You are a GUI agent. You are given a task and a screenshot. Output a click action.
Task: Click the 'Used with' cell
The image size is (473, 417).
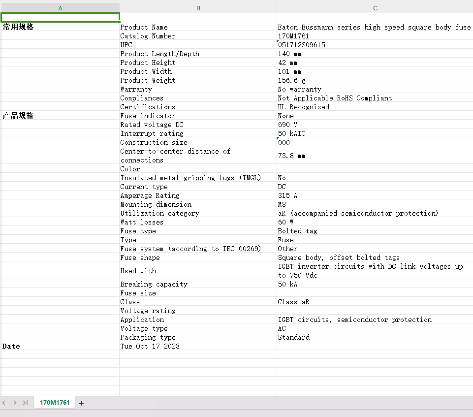pos(198,271)
